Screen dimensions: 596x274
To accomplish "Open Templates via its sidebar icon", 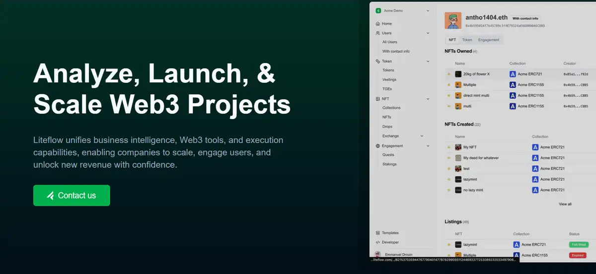I will point(378,233).
